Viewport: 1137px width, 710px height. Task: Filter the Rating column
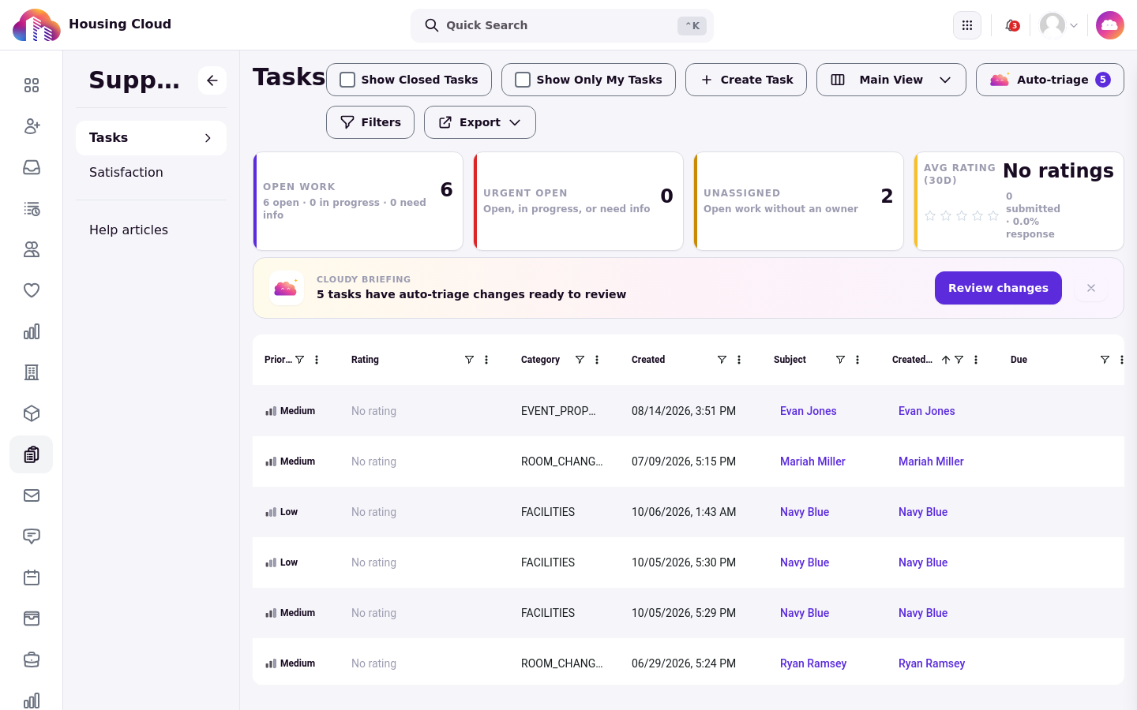469,360
